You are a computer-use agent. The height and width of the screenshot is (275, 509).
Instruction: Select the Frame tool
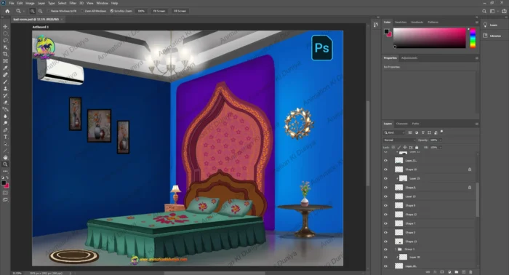pos(5,60)
